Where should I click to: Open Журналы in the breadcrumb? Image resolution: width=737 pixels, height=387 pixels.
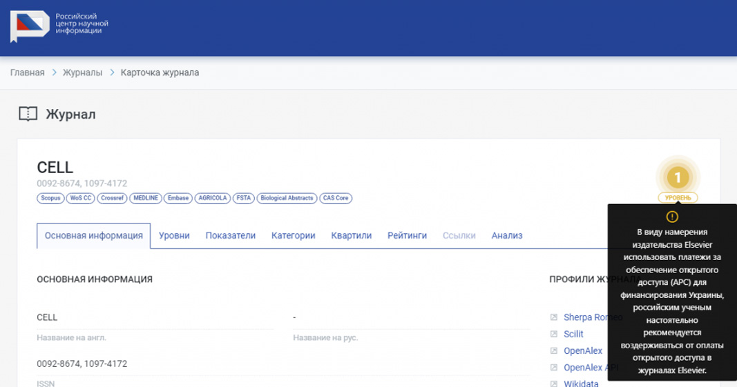[x=82, y=73]
